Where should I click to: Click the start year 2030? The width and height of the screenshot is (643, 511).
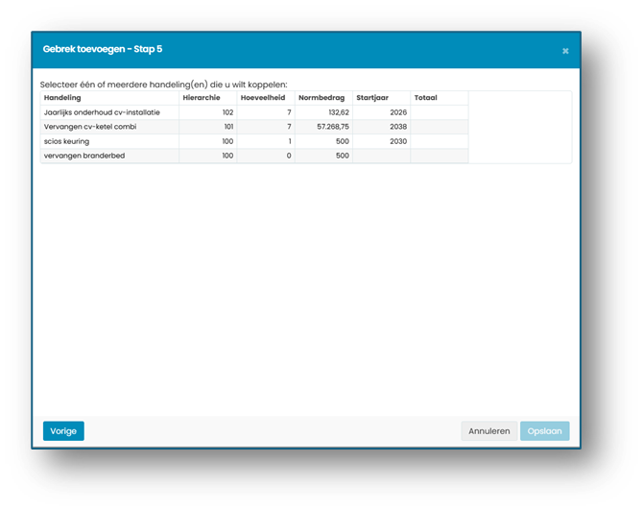tap(398, 141)
